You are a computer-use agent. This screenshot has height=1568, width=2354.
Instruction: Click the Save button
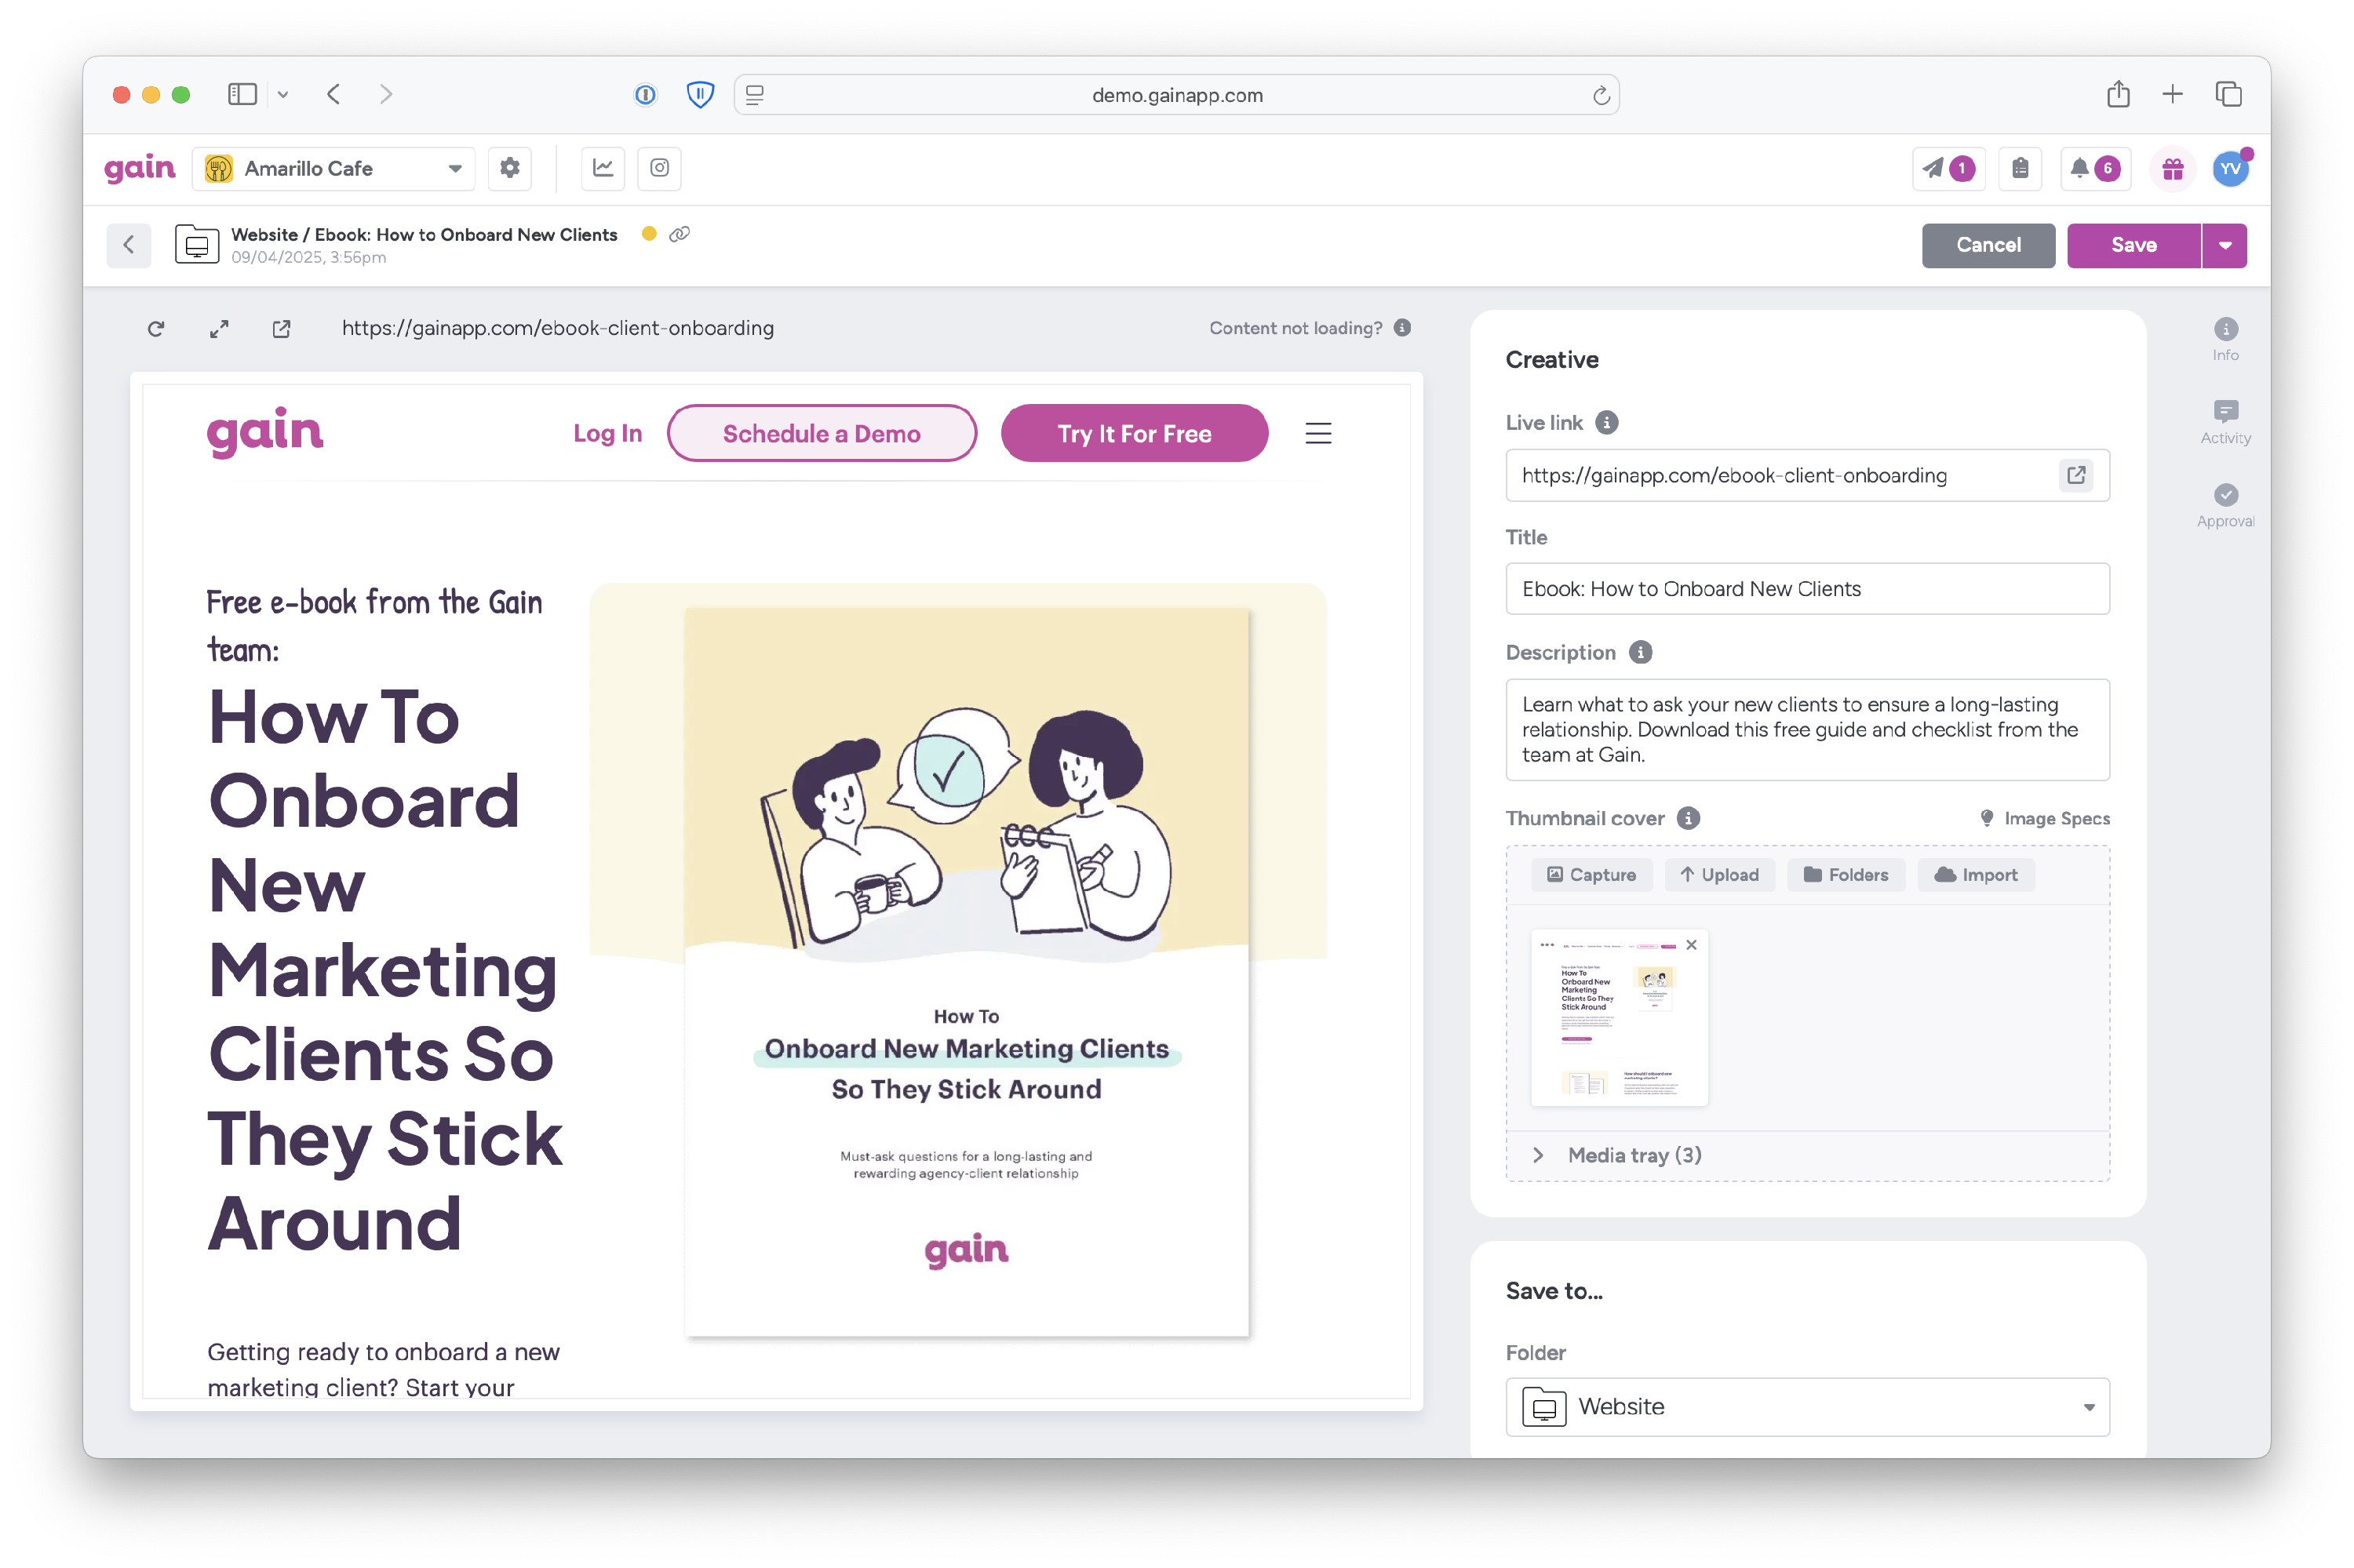(x=2133, y=245)
